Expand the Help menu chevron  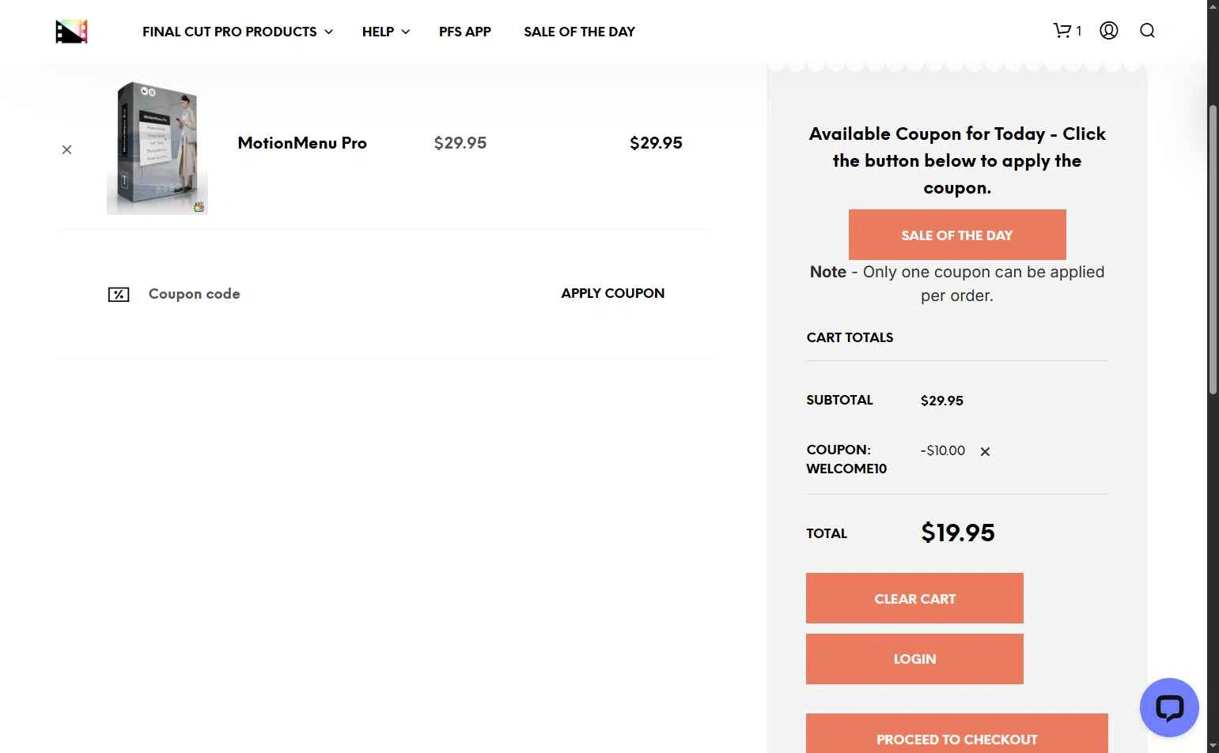(406, 32)
